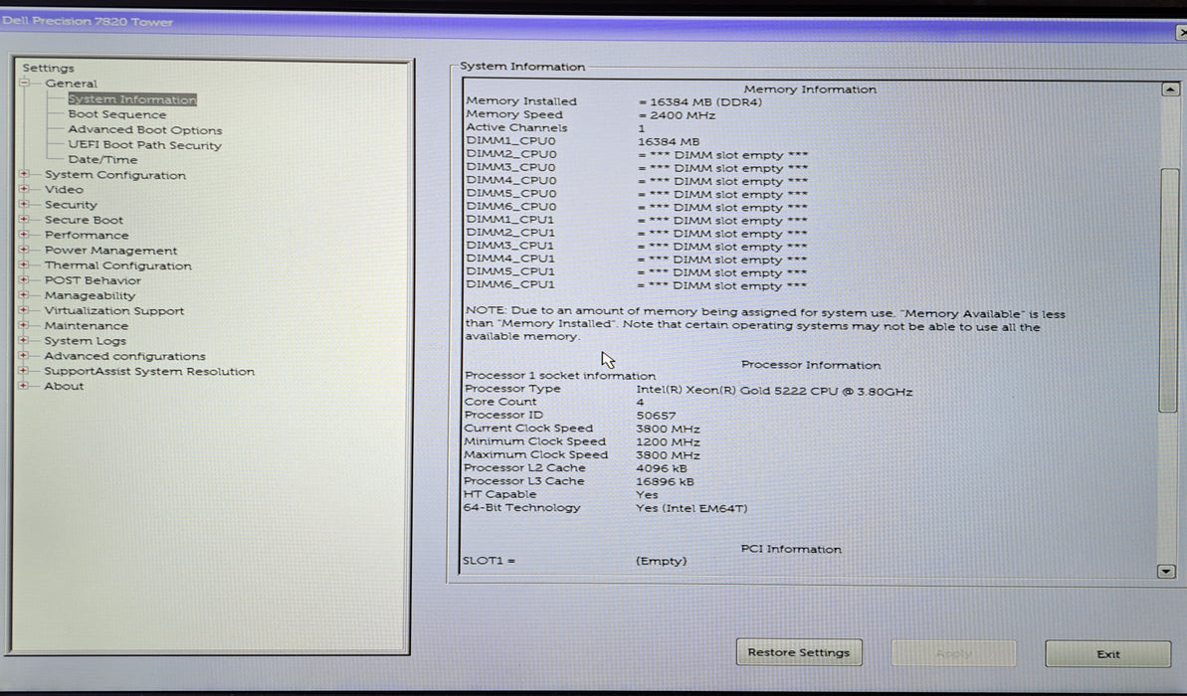The height and width of the screenshot is (696, 1187).
Task: Collapse the General tree node
Action: coord(24,84)
